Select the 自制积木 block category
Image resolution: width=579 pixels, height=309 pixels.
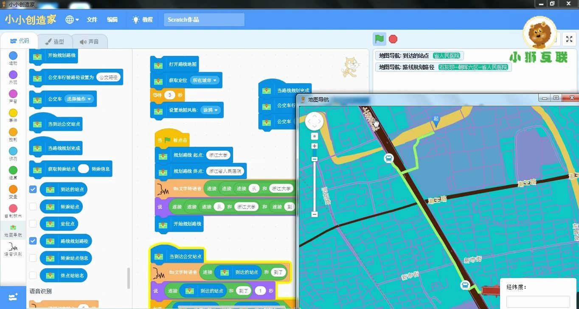click(x=13, y=211)
